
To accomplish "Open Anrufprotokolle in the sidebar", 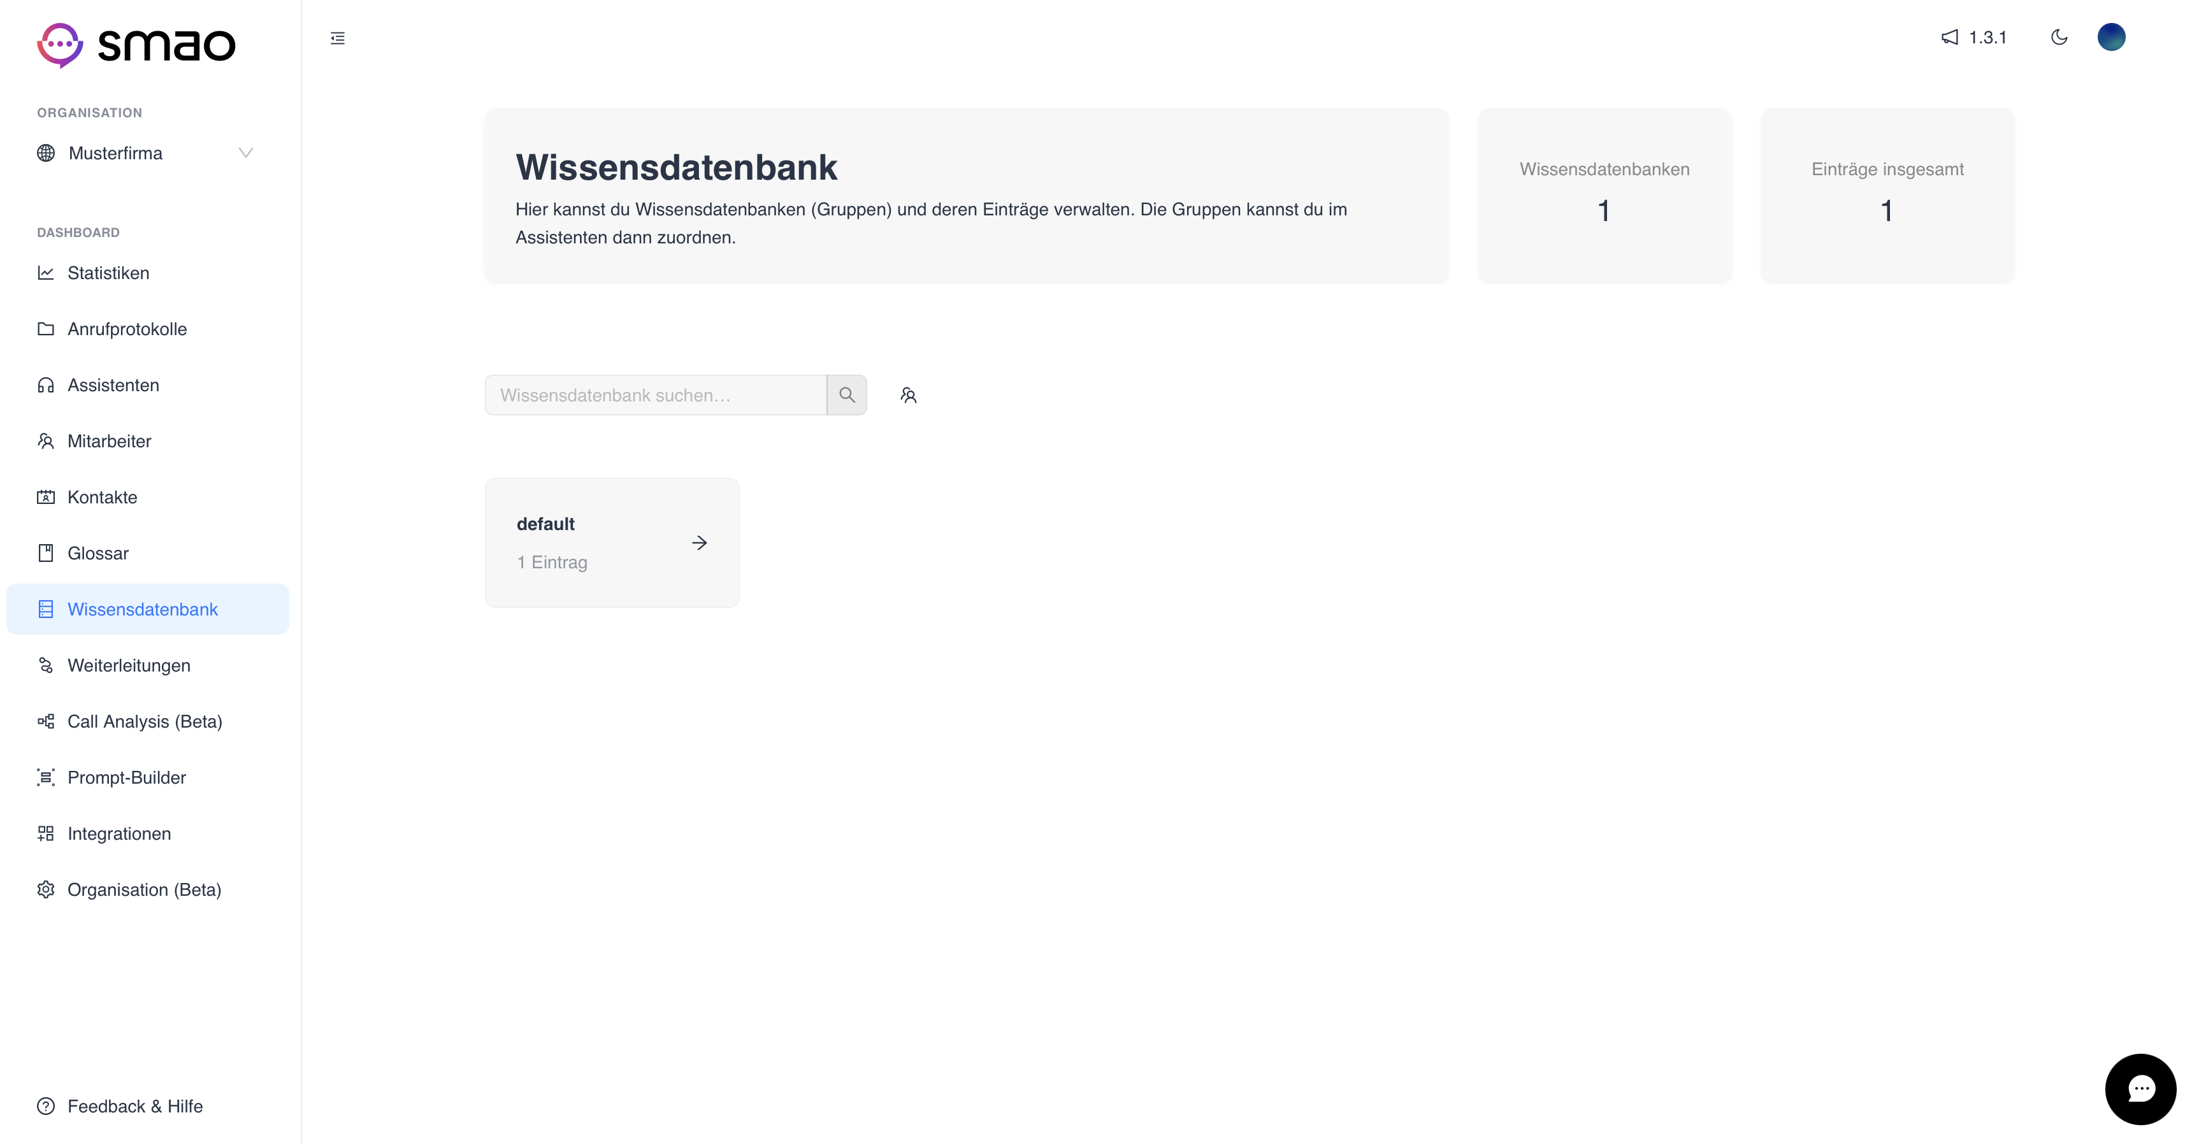I will pyautogui.click(x=127, y=329).
